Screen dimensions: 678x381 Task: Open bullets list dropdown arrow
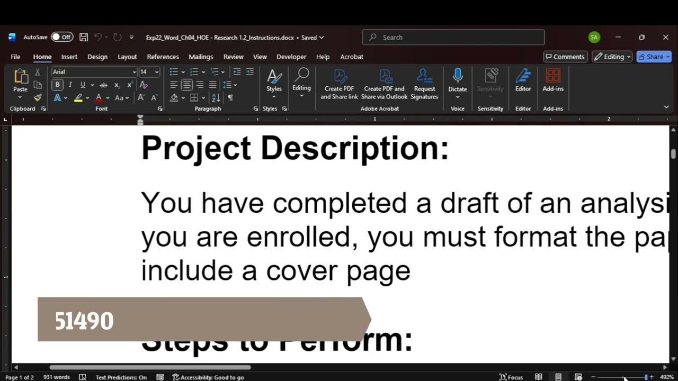[183, 72]
